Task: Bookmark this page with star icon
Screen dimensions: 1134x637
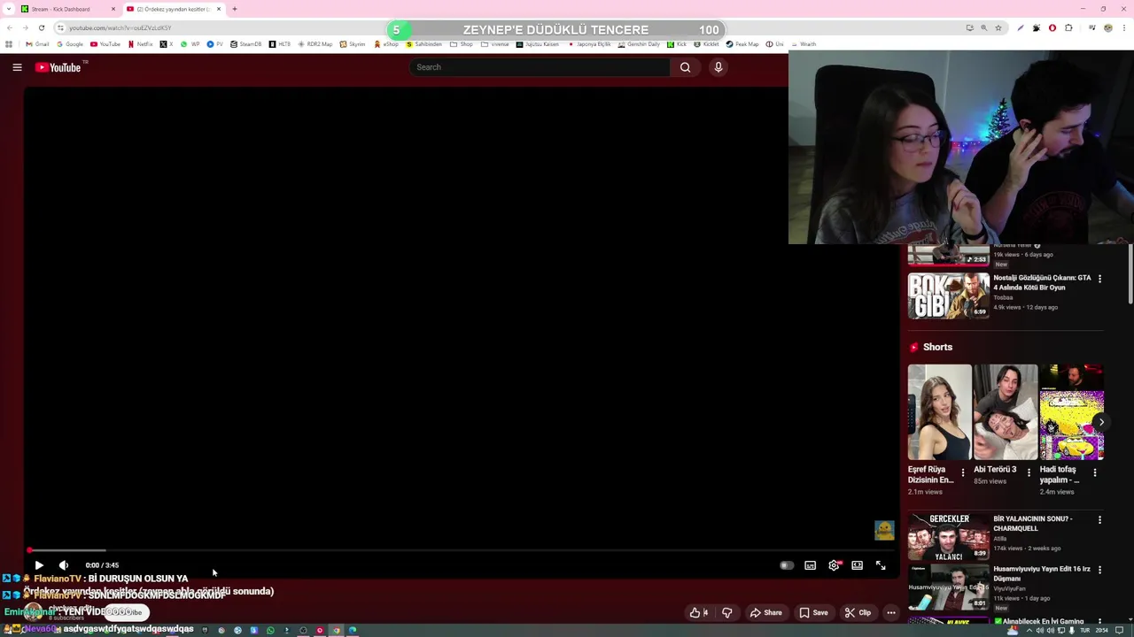Action: coord(998,27)
